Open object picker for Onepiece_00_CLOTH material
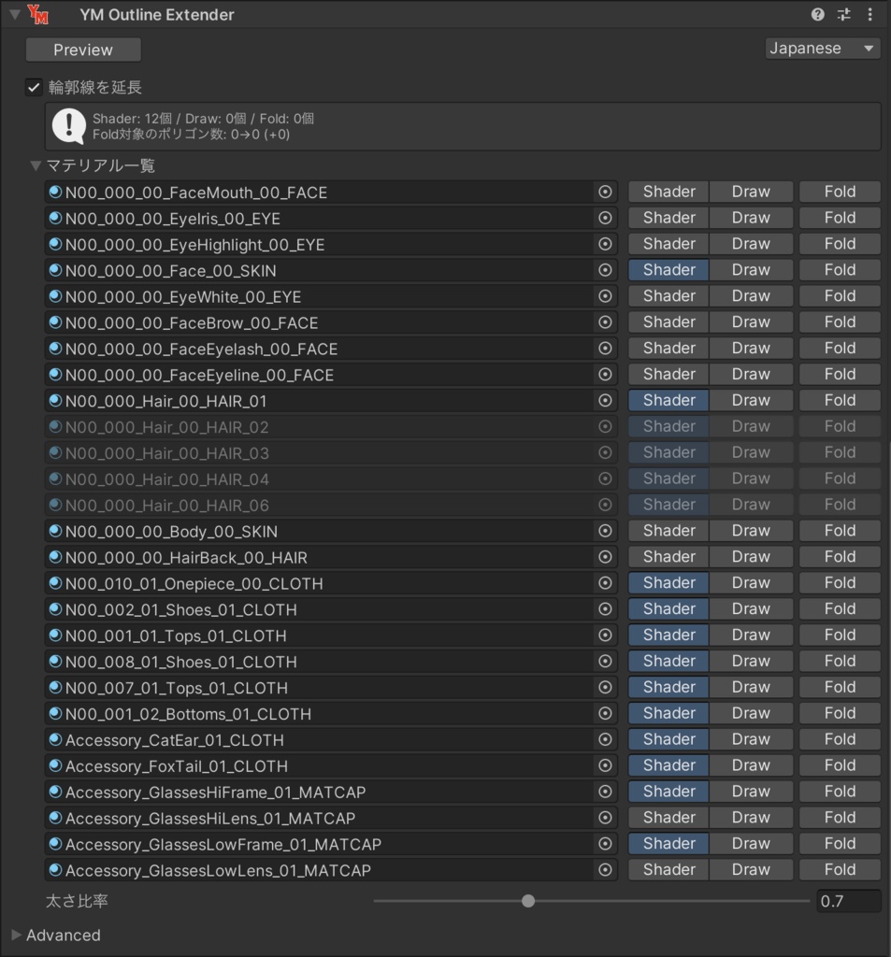Image resolution: width=891 pixels, height=957 pixels. pyautogui.click(x=605, y=583)
